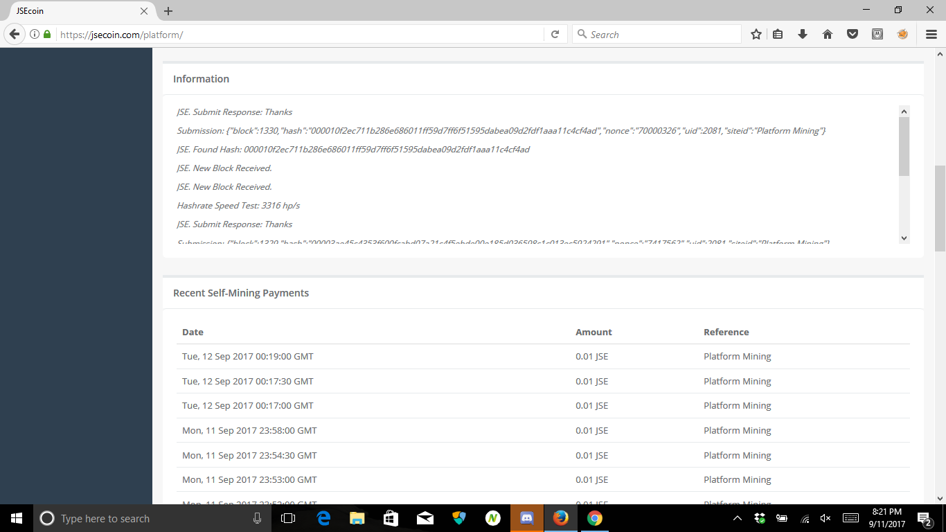Select the 'Tue, 12 Sep 2017 00:19:00 GMT' date
The width and height of the screenshot is (946, 532).
(248, 357)
